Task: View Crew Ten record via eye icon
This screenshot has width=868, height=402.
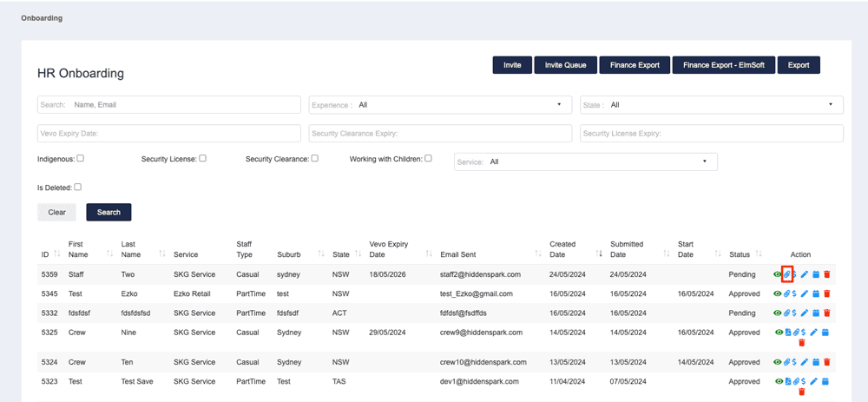Action: click(x=777, y=362)
